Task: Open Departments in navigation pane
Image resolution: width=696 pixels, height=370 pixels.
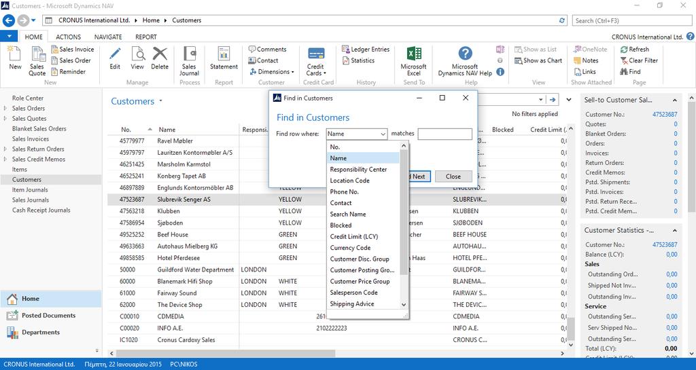Action: pyautogui.click(x=41, y=333)
